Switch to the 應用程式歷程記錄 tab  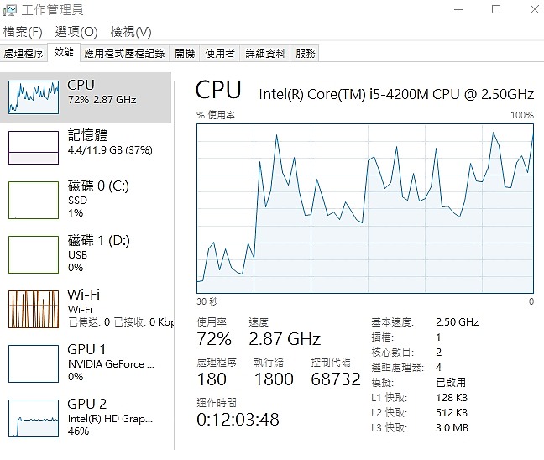click(124, 53)
